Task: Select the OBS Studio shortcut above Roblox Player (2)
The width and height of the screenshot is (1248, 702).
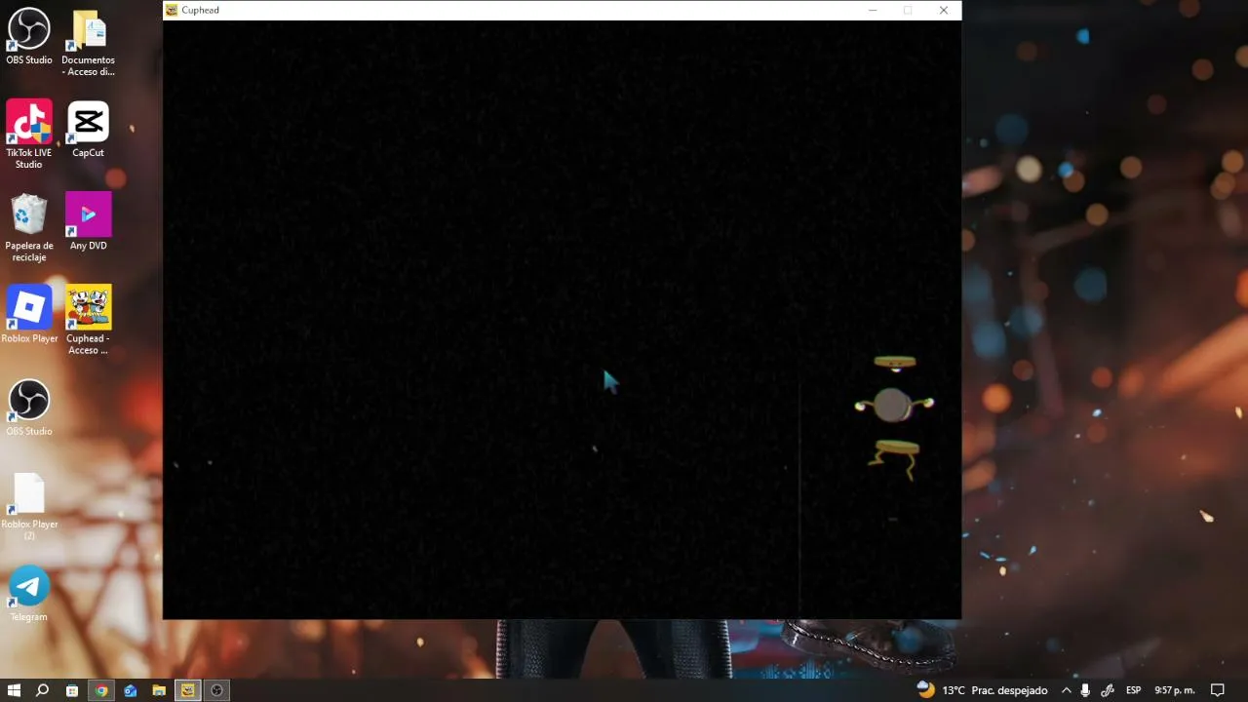Action: tap(29, 407)
